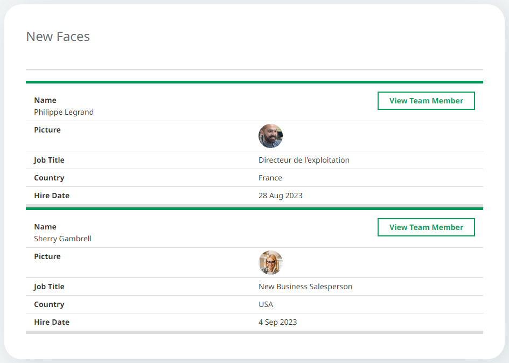Click New Business Salesperson job title
Viewport: 509px width, 363px height.
[305, 287]
